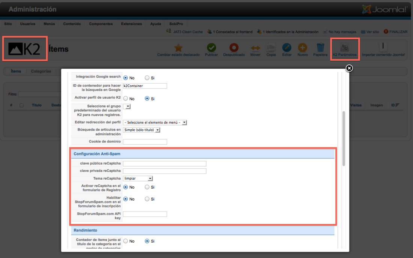The image size is (413, 258).
Task: Select No for reCaptcha en formulario de Registro
Action: 126,187
